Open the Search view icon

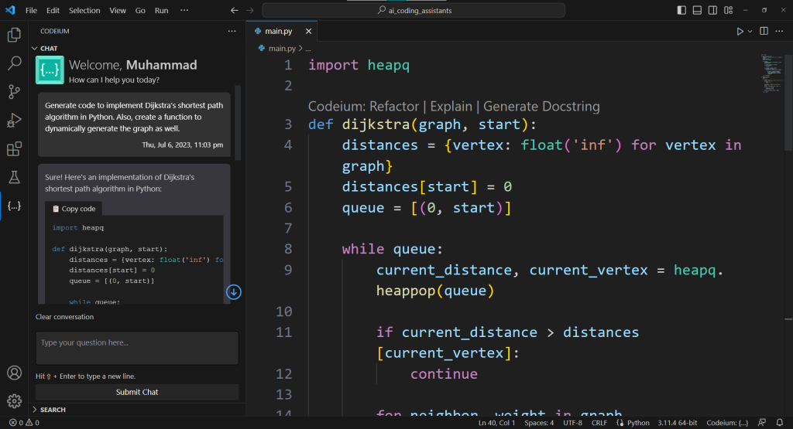tap(14, 63)
